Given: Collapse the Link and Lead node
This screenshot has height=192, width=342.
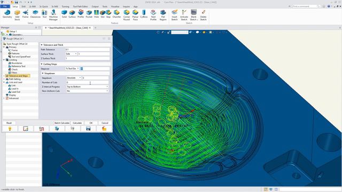Looking at the screenshot, I should (4, 82).
